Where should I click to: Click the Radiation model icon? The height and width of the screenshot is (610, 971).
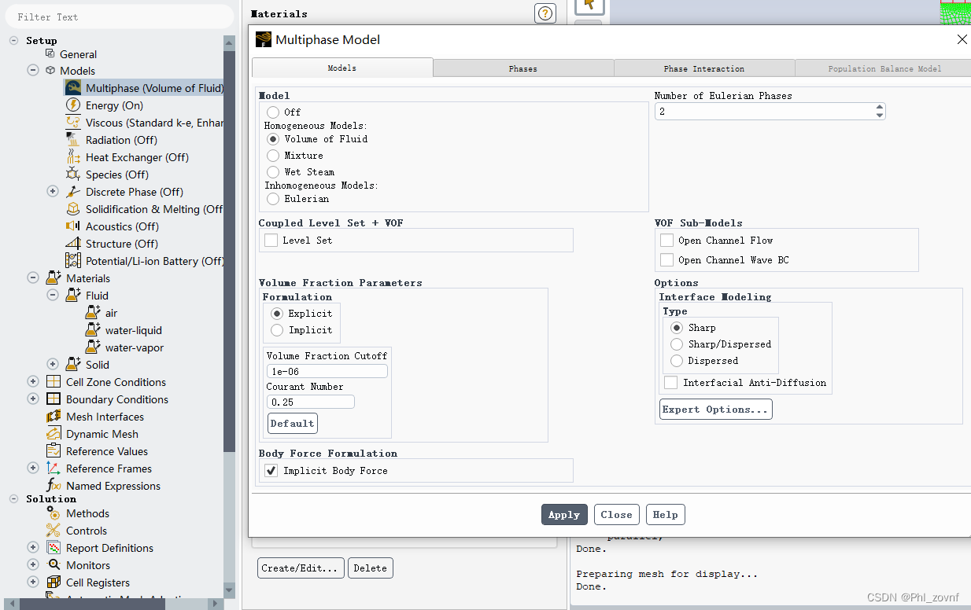tap(73, 140)
